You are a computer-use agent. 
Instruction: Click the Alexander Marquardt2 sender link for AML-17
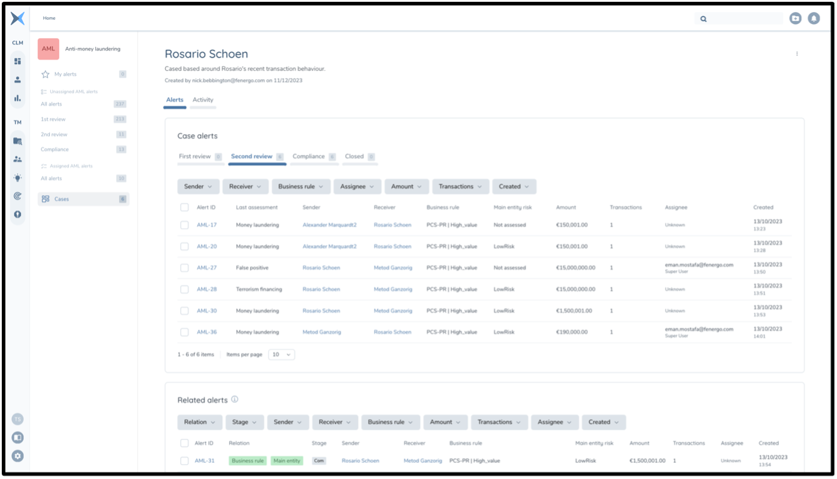click(x=329, y=225)
